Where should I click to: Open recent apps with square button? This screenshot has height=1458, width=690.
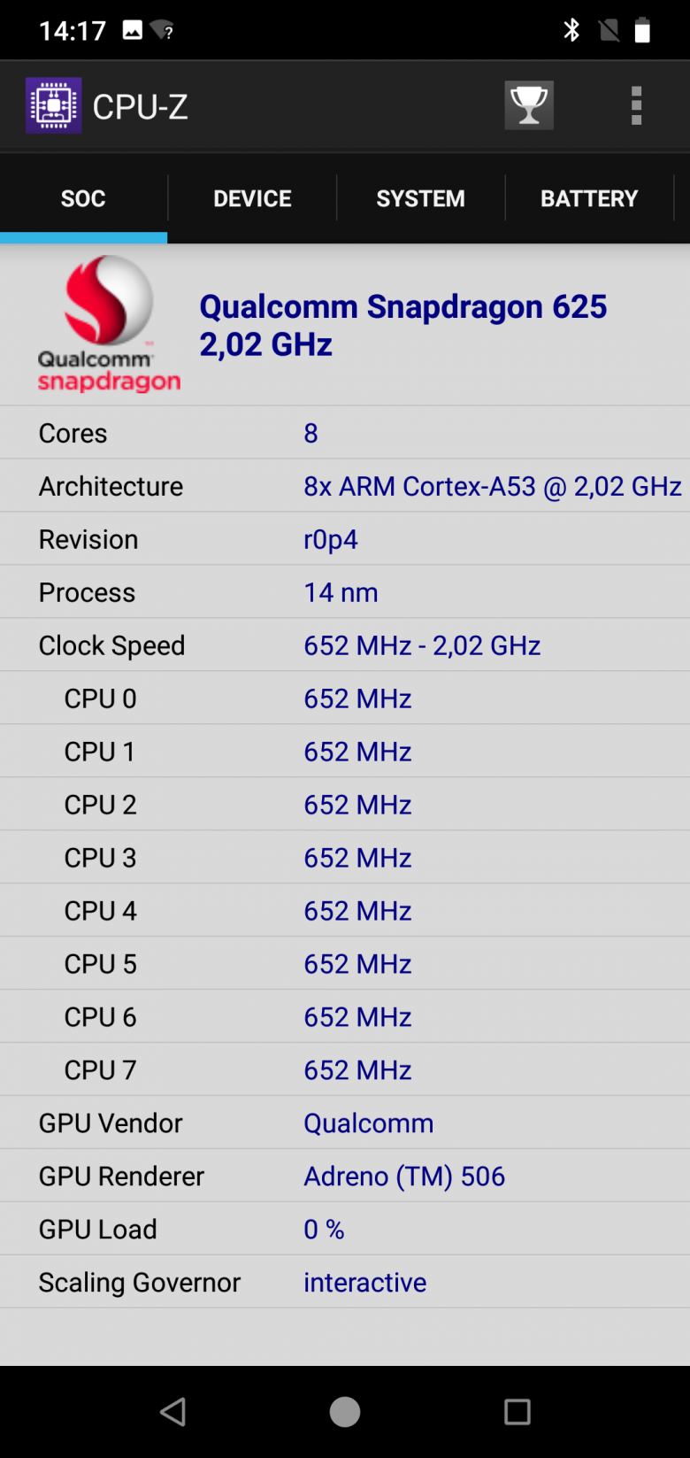(x=517, y=1411)
